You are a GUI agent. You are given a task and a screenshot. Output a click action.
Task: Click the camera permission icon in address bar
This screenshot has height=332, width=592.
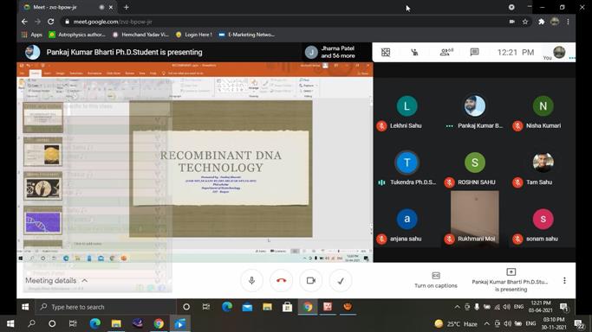512,22
